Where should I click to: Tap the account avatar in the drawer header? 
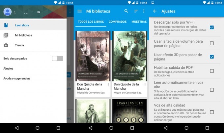(7, 12)
